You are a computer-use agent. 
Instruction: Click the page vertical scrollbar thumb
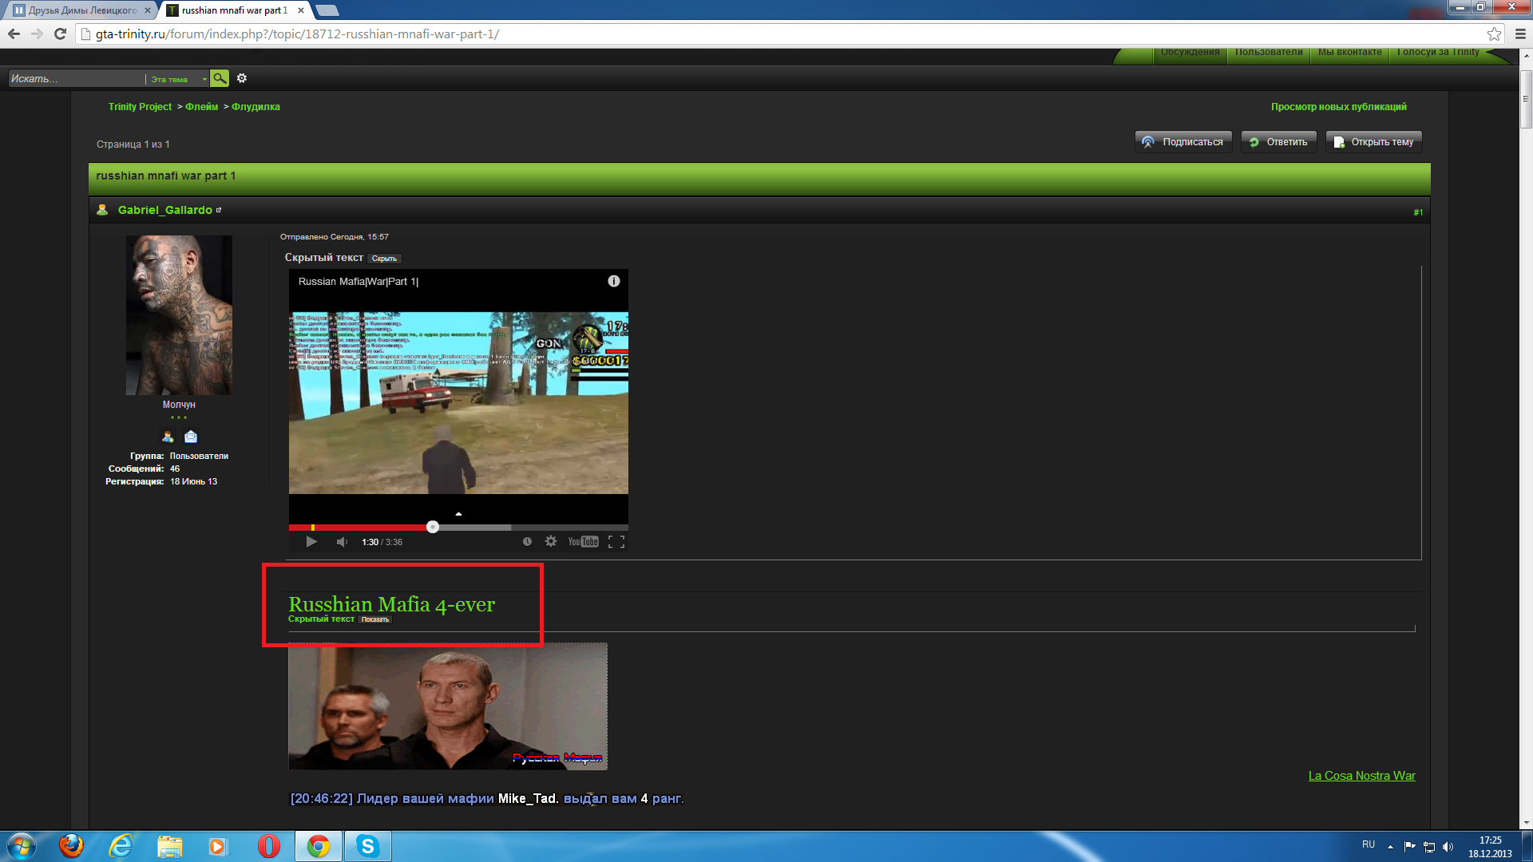coord(1526,100)
